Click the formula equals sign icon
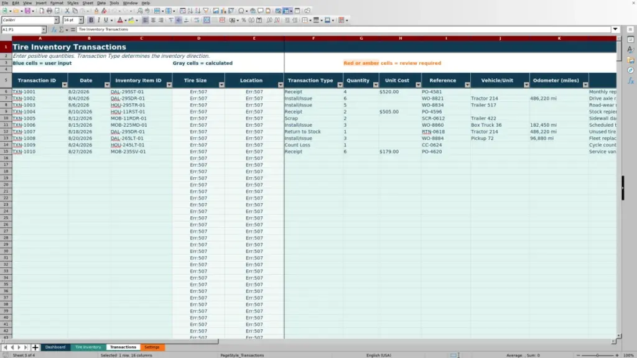The width and height of the screenshot is (637, 358). click(x=73, y=30)
